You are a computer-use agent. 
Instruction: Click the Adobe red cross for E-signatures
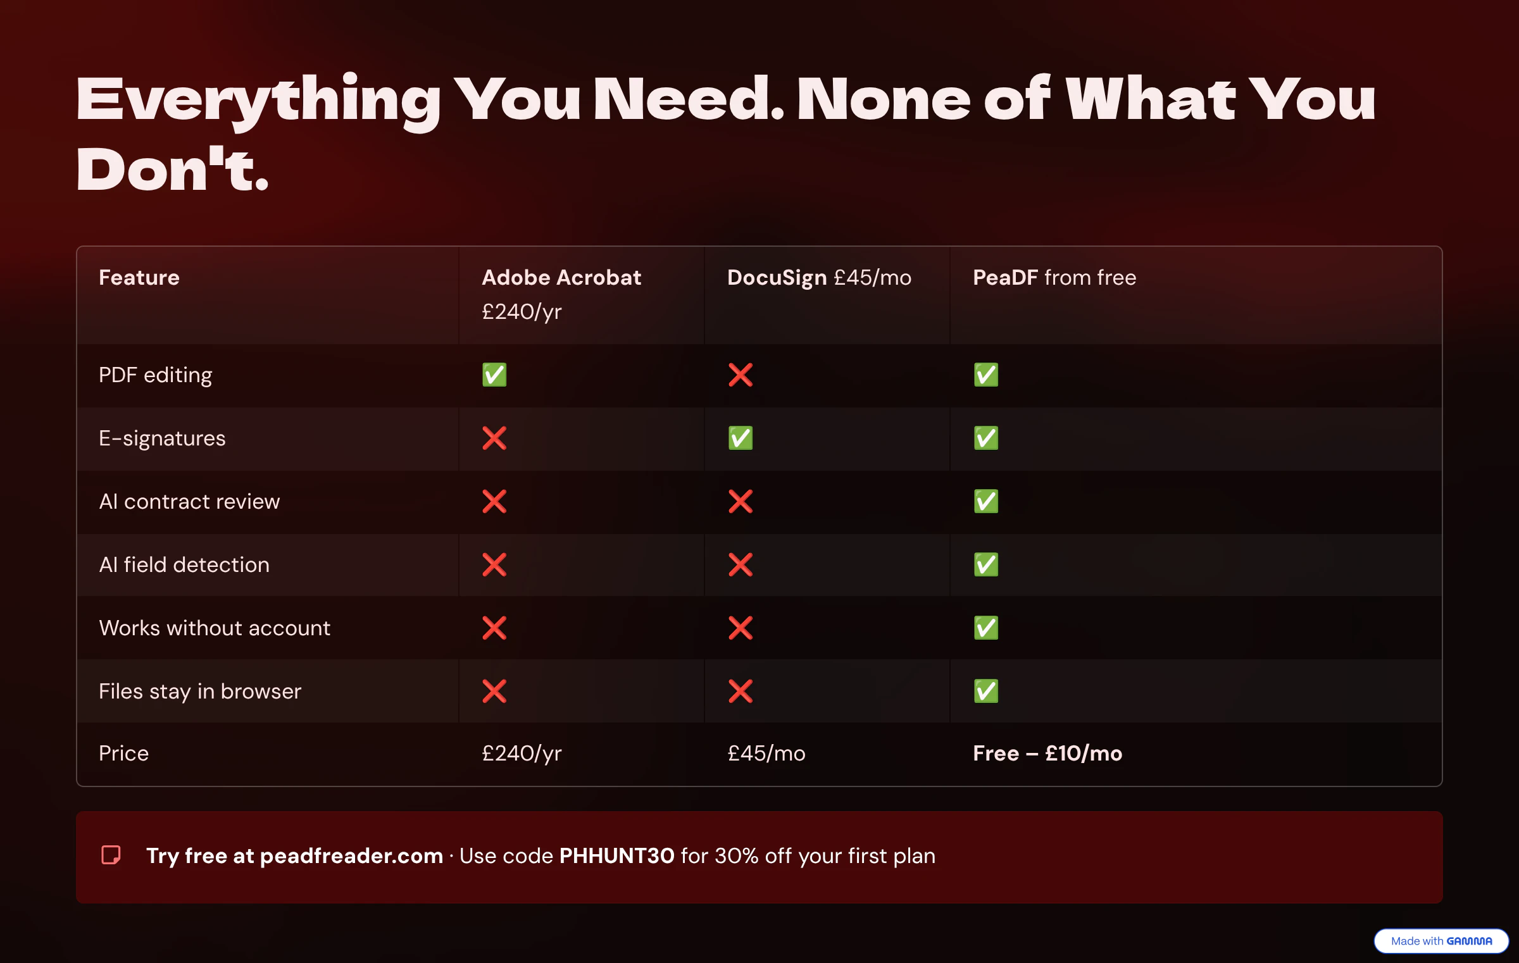click(x=494, y=438)
